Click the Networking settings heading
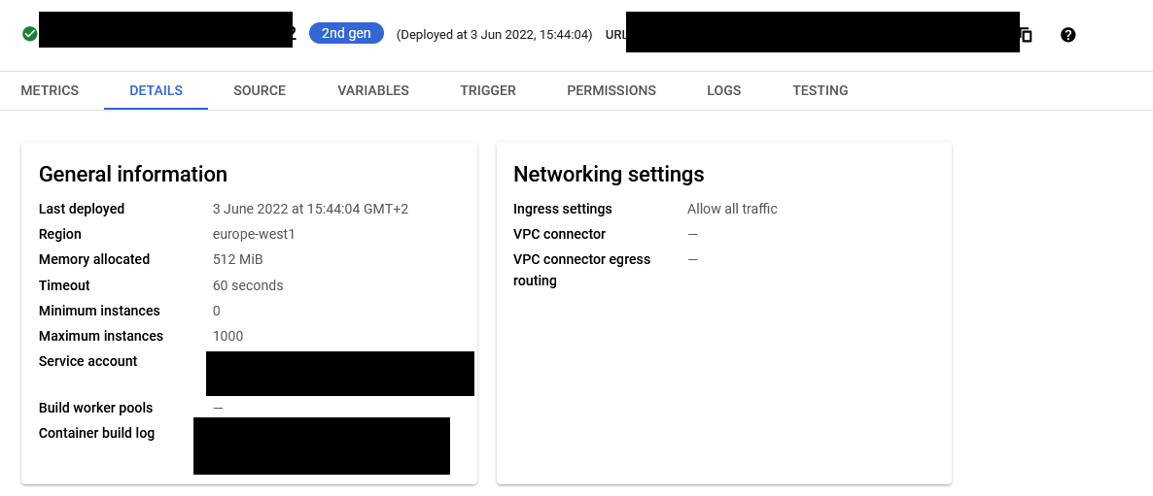The width and height of the screenshot is (1153, 496). tap(609, 174)
